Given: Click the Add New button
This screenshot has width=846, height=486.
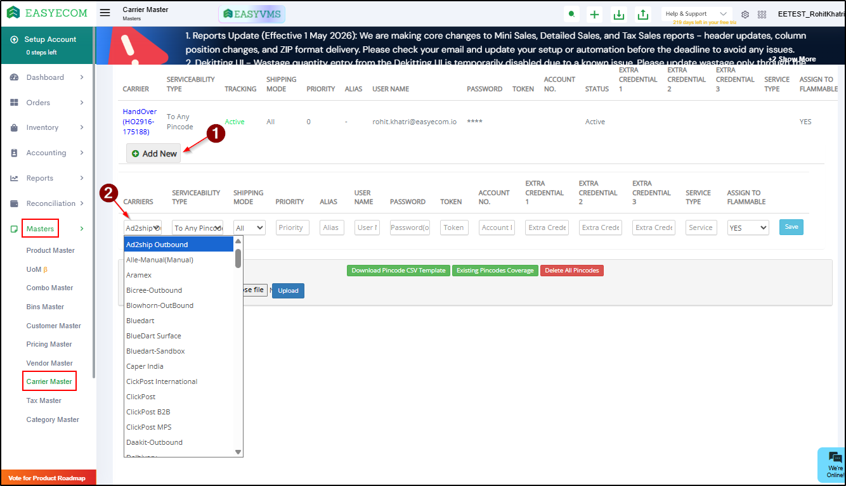Looking at the screenshot, I should [x=153, y=153].
